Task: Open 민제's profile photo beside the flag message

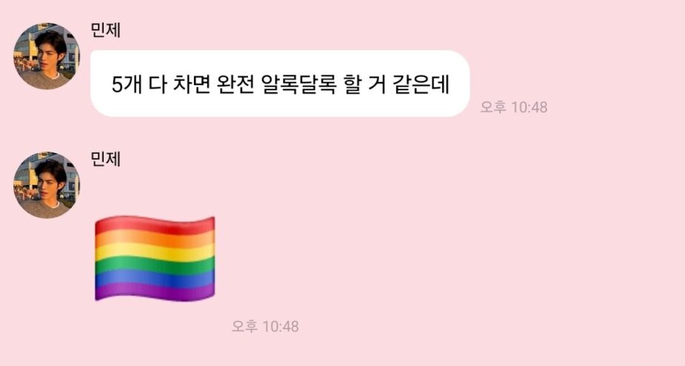Action: [x=47, y=185]
